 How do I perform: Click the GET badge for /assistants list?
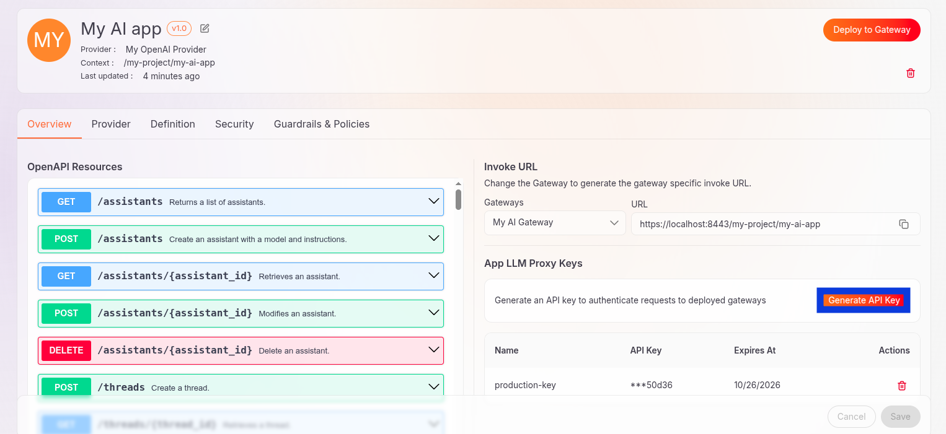pos(66,202)
